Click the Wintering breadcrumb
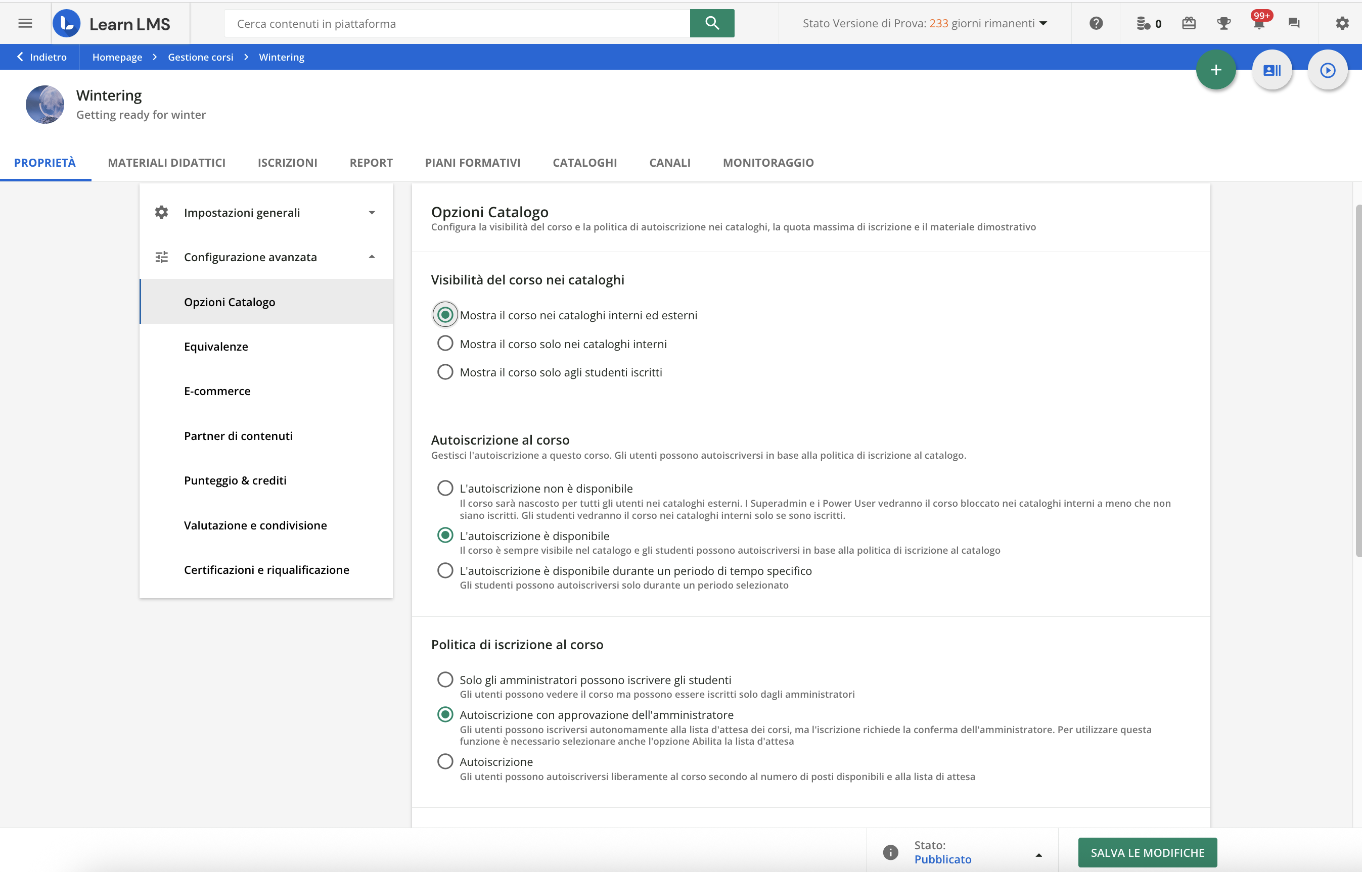This screenshot has width=1362, height=872. (282, 57)
